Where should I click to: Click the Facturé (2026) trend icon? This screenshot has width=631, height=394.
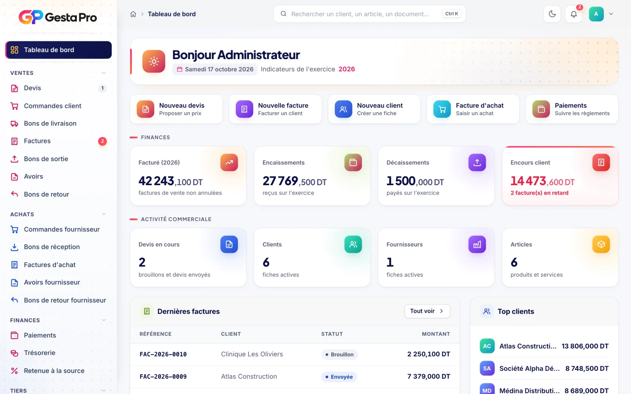pyautogui.click(x=229, y=162)
